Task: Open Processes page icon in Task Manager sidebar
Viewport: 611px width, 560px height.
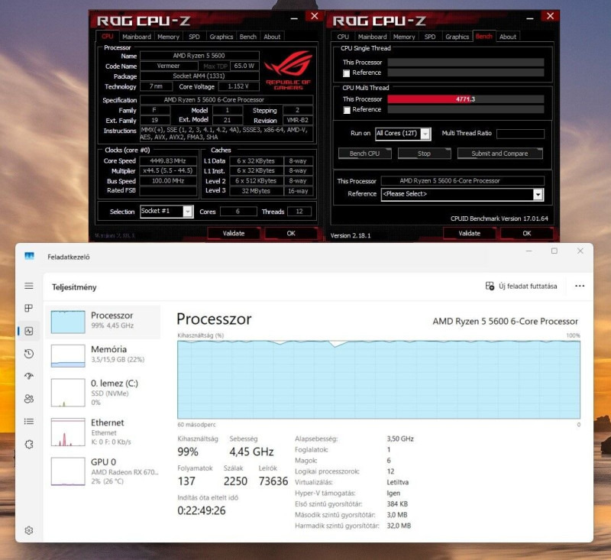Action: point(29,308)
